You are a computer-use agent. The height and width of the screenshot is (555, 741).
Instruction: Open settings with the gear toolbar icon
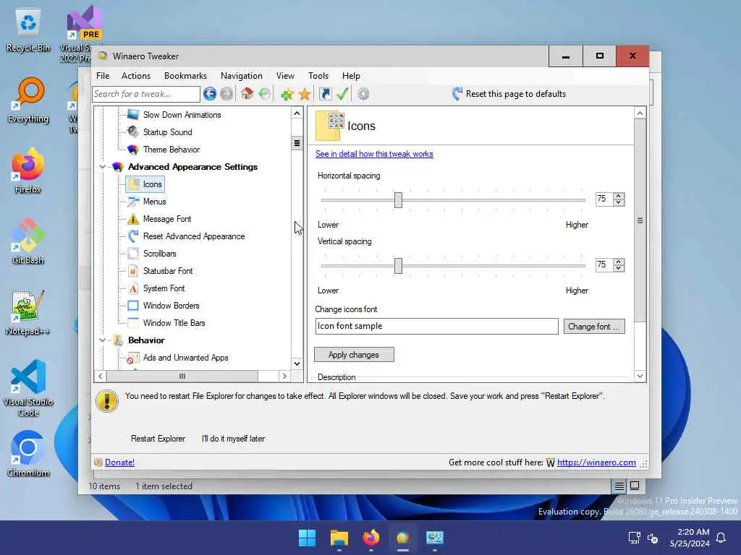363,94
